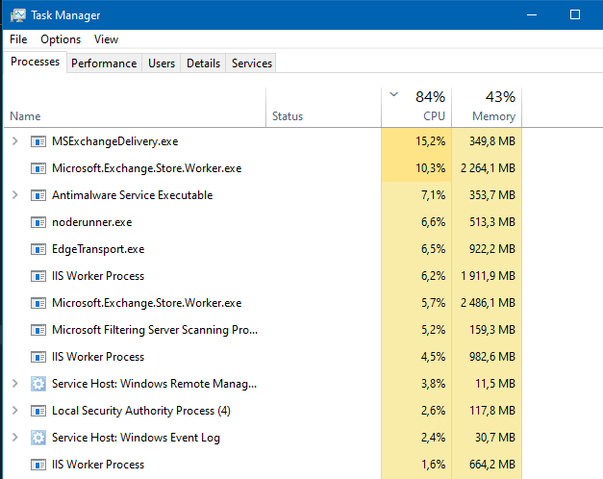The height and width of the screenshot is (479, 603).
Task: Click the EdgeTransport.exe process icon
Action: coord(38,249)
